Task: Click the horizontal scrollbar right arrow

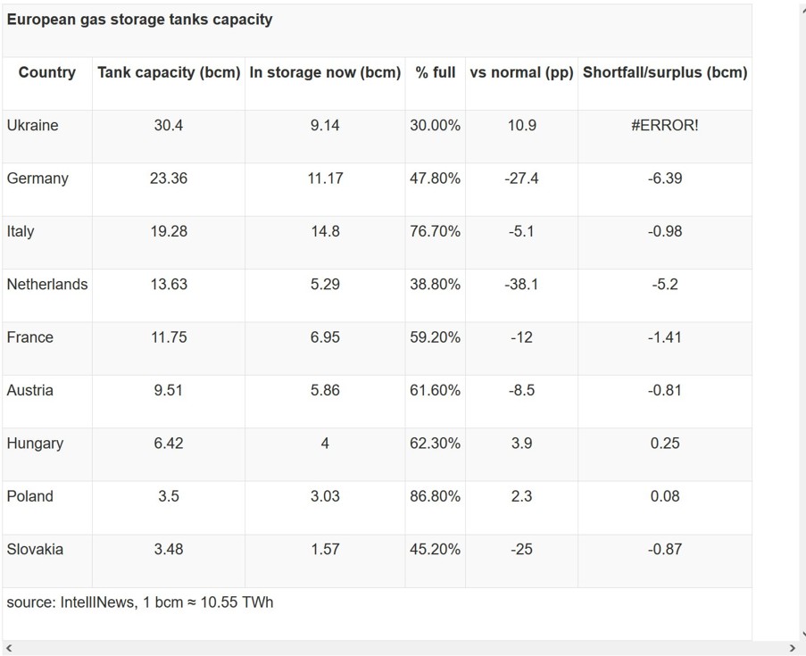Action: pyautogui.click(x=792, y=648)
